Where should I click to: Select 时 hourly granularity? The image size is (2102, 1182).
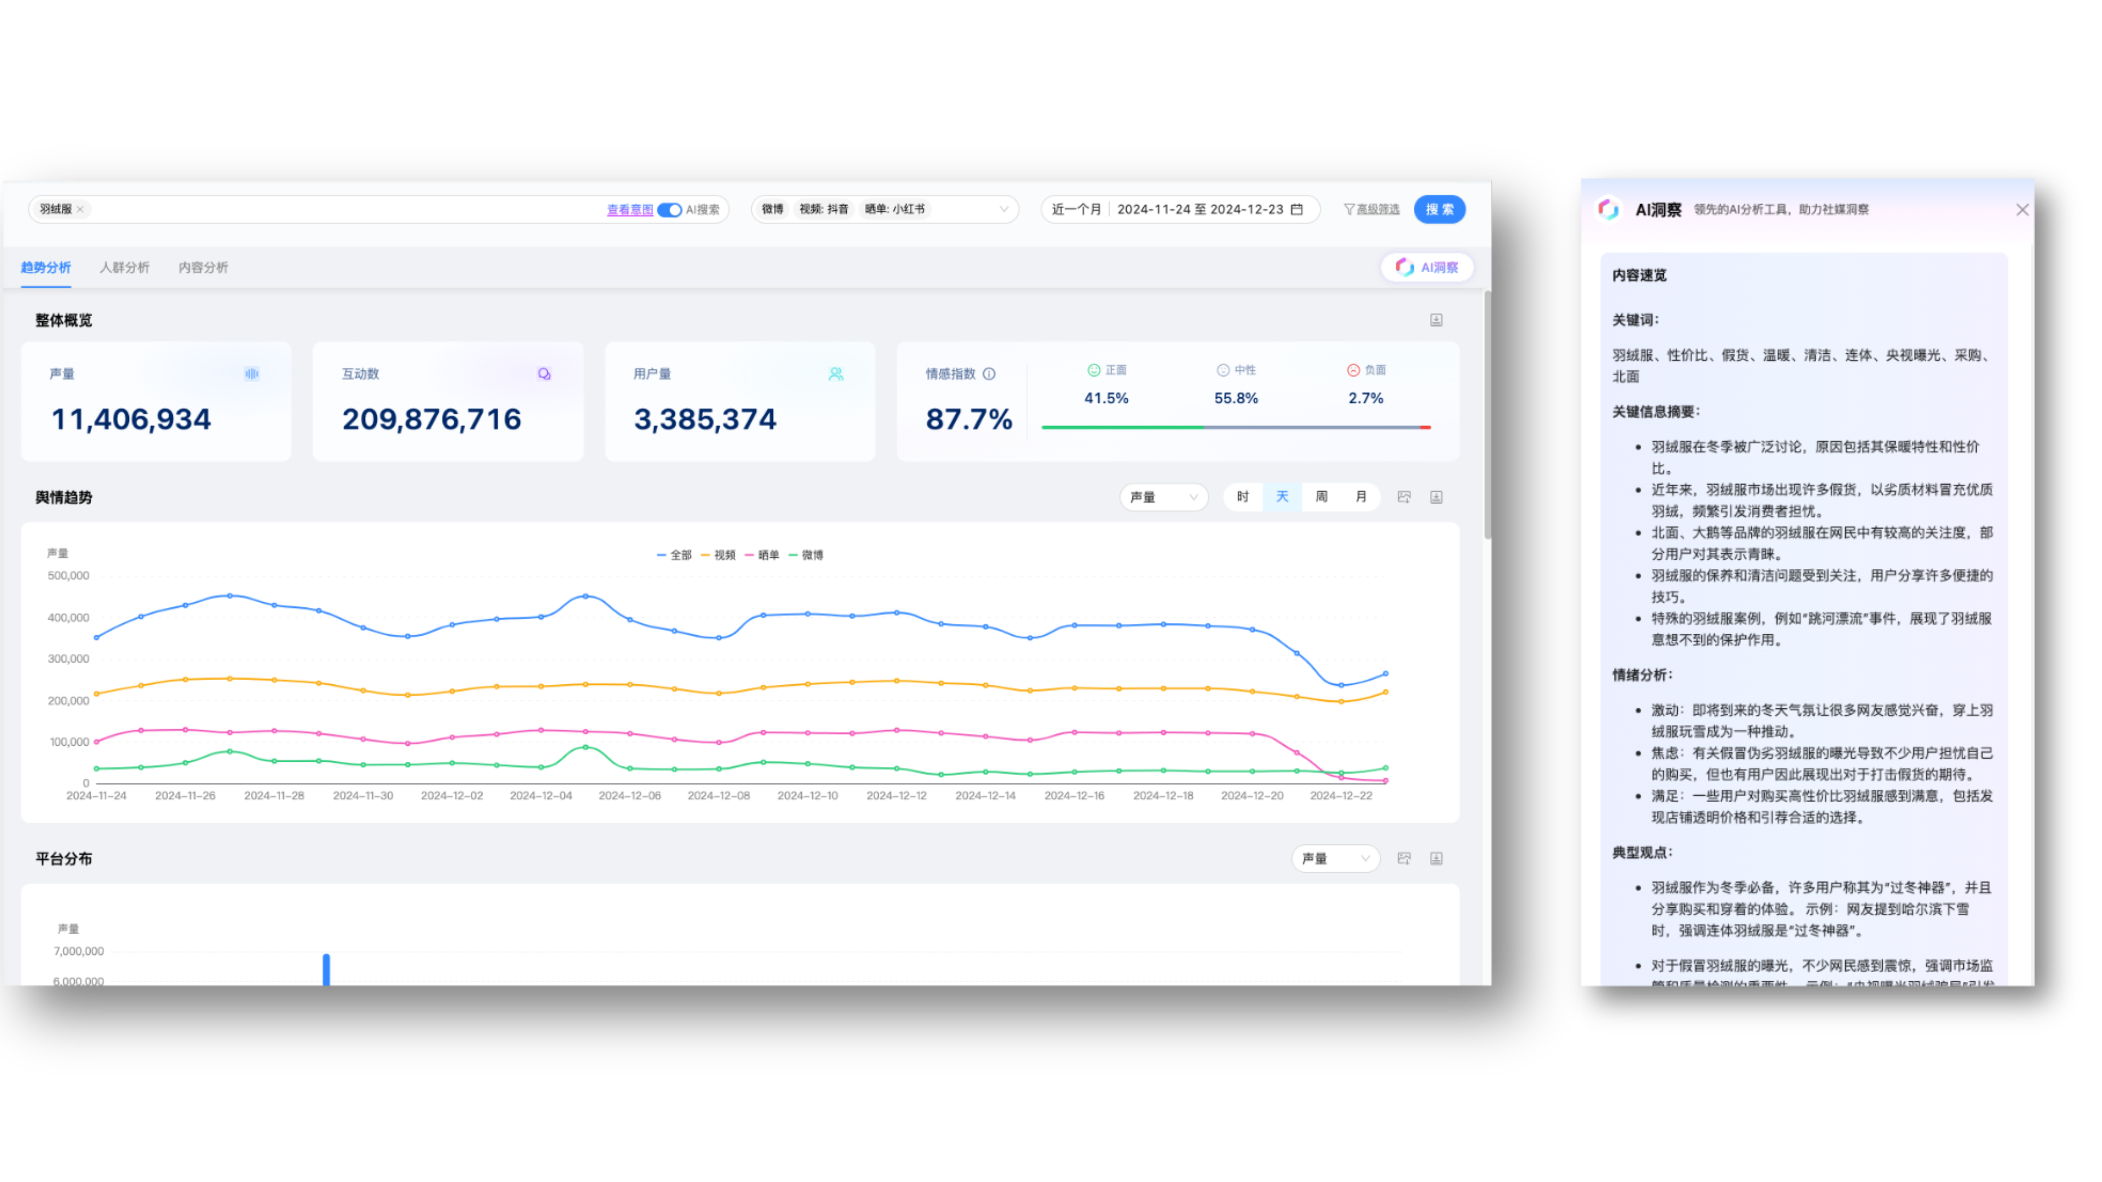pos(1242,497)
